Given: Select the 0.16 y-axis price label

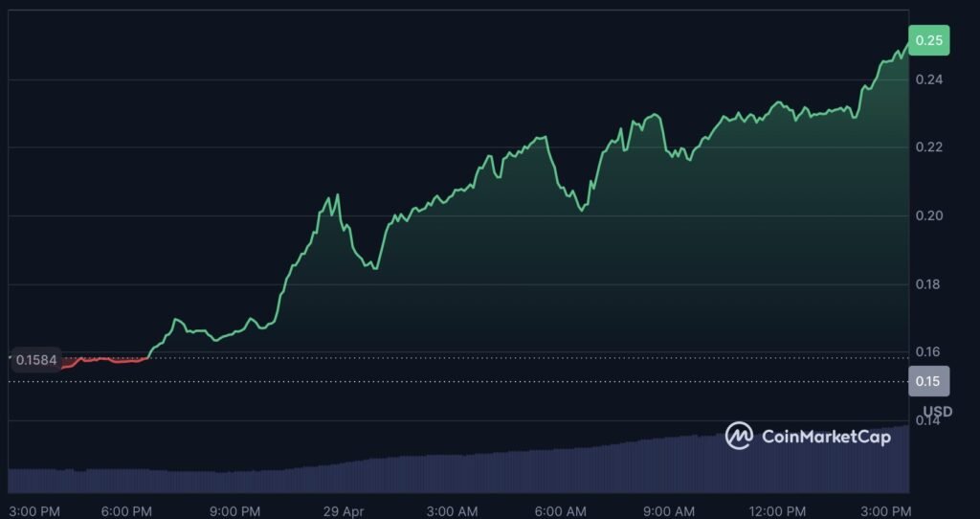Looking at the screenshot, I should (928, 352).
